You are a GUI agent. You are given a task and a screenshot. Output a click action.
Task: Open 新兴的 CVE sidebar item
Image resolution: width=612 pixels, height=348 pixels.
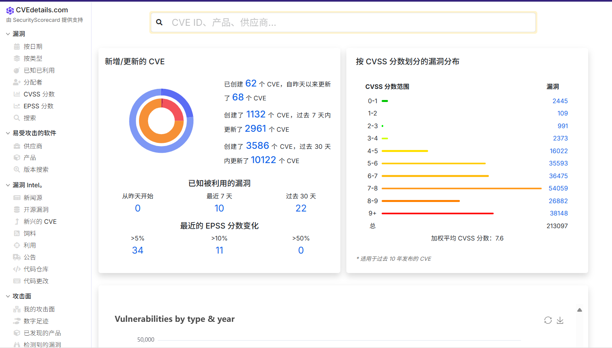[x=40, y=221]
